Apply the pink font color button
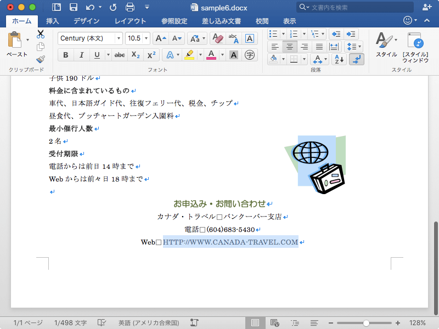Screen dimensions: 439x329 click(211, 55)
